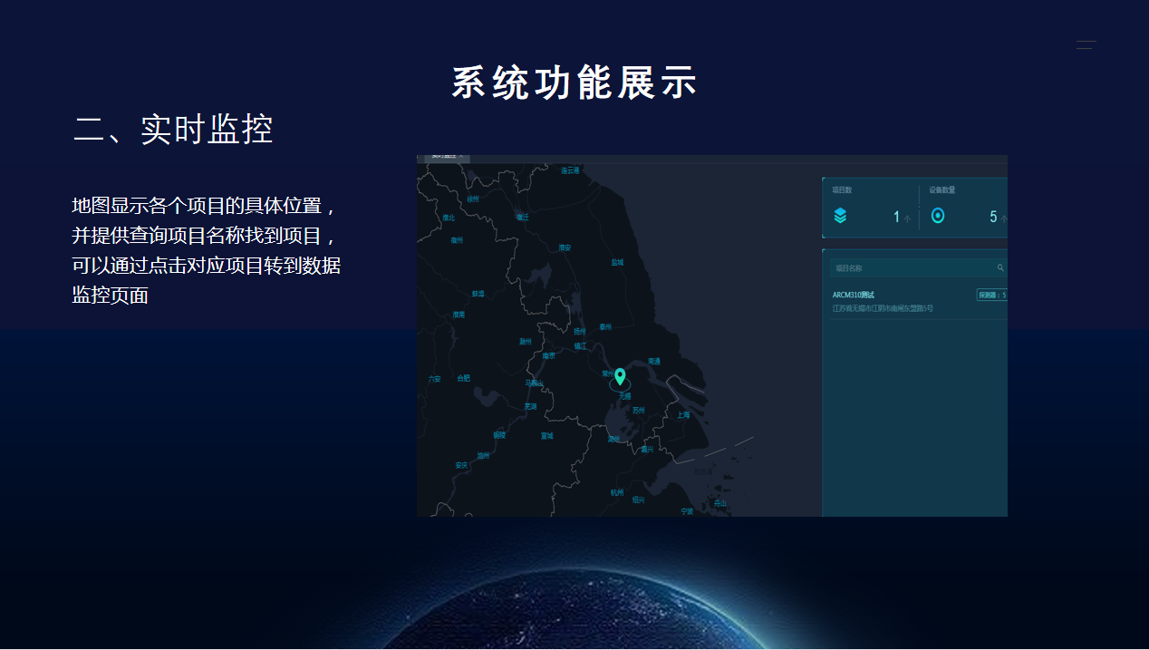Click the 探测器 count badge on ARCM310测试
Viewport: 1149px width, 650px height.
tap(992, 295)
